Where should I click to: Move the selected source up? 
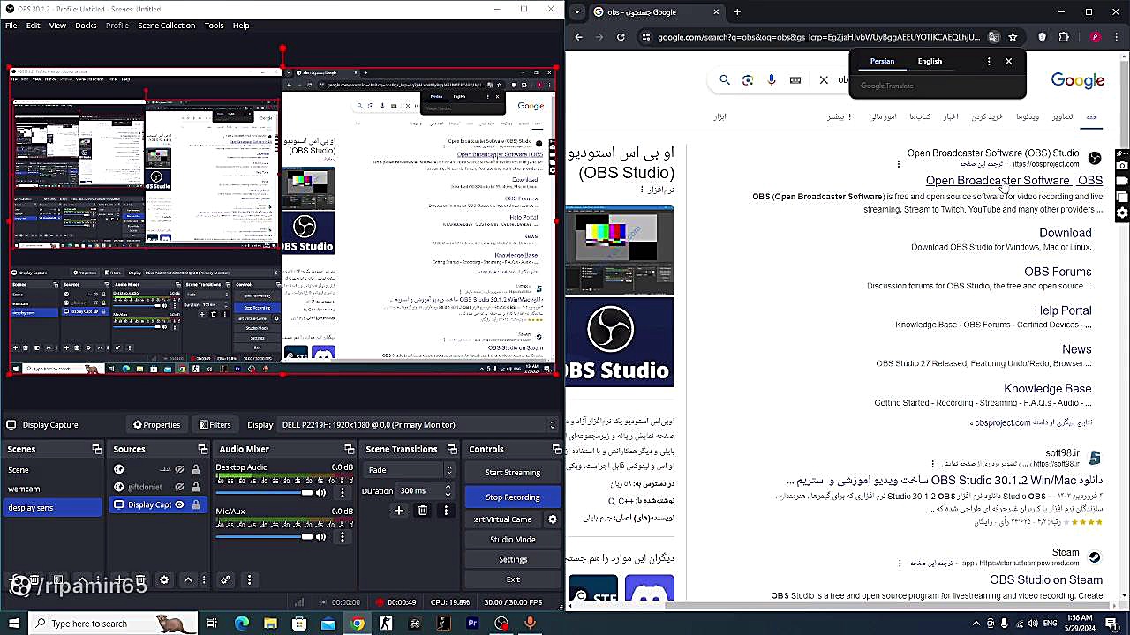coord(188,579)
